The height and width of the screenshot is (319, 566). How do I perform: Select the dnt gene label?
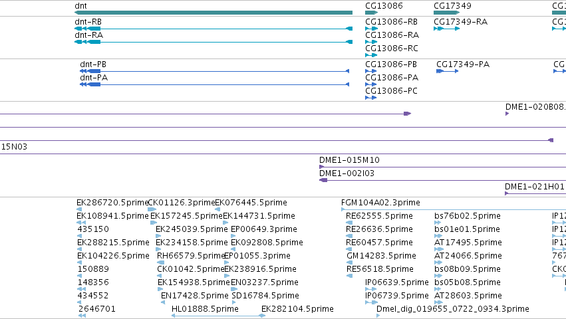[x=80, y=6]
